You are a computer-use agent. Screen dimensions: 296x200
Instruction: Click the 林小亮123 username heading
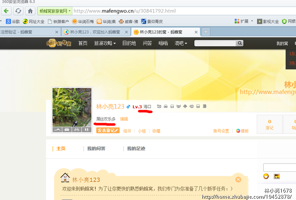point(110,107)
